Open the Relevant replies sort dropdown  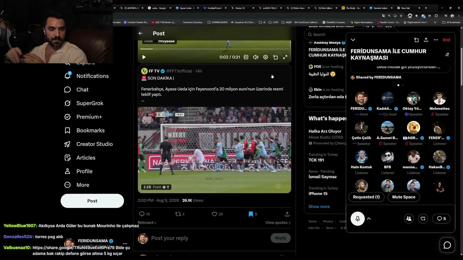(147, 222)
